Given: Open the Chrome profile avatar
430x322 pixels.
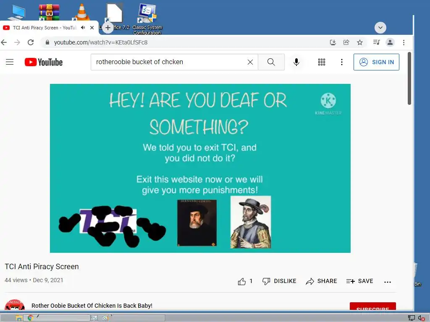Looking at the screenshot, I should [x=390, y=42].
